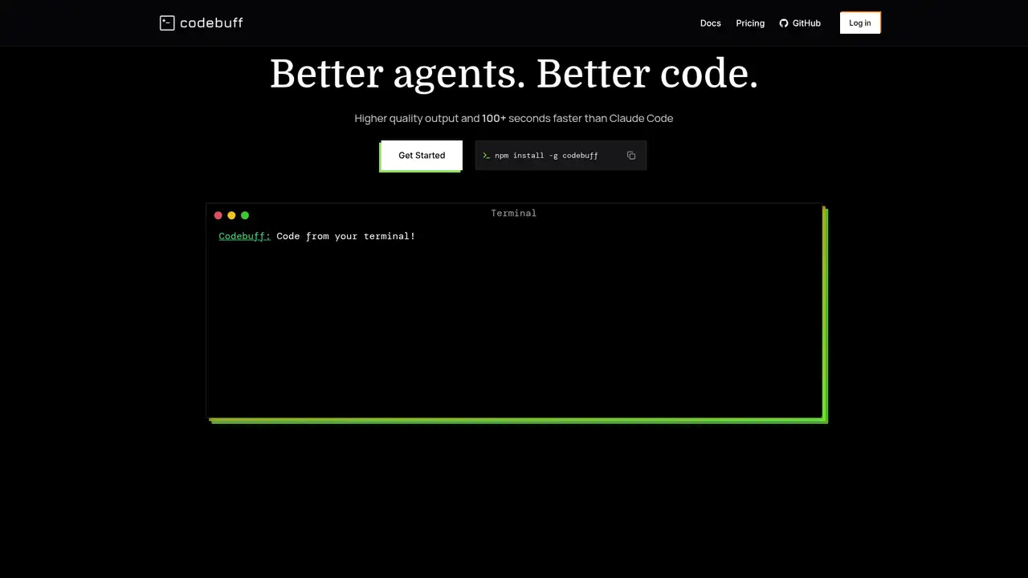
Task: Click 'Code from your terminal!' text
Action: pyautogui.click(x=346, y=236)
